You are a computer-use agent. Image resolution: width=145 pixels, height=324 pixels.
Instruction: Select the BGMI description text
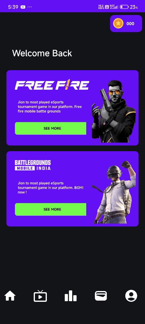click(x=50, y=187)
